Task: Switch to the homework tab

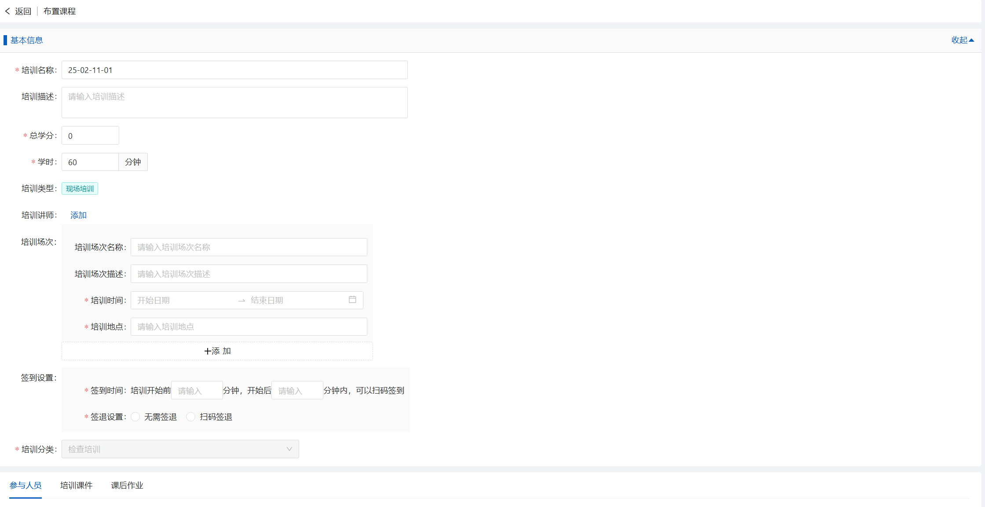Action: tap(127, 485)
